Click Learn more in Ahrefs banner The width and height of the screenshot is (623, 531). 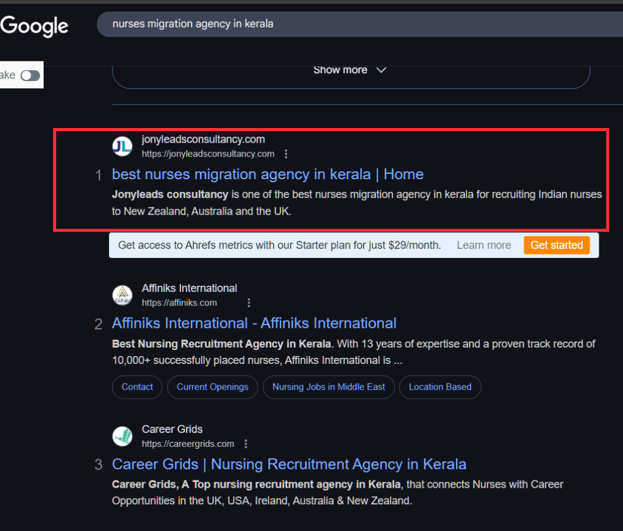484,245
